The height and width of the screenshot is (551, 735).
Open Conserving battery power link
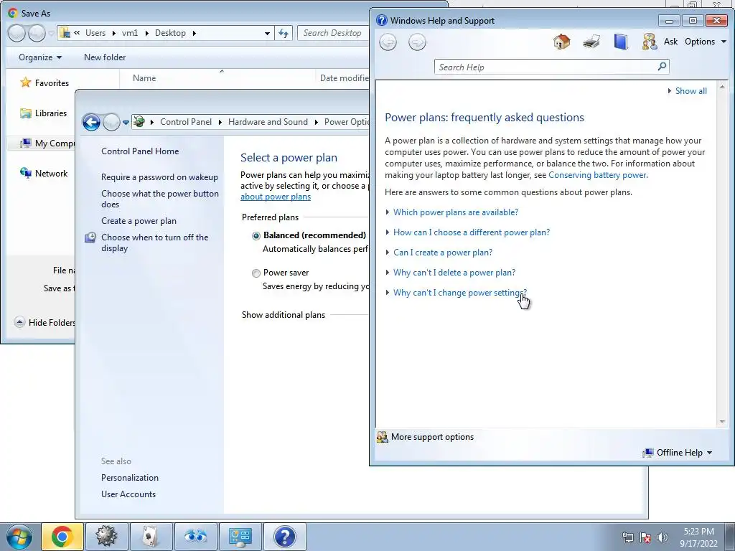point(597,175)
